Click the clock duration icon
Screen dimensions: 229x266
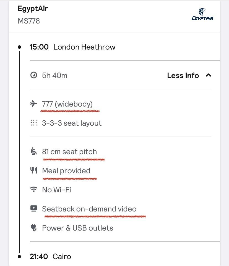[x=34, y=75]
